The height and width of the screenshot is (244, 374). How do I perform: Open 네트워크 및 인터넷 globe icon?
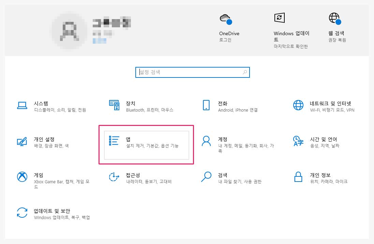pos(298,105)
